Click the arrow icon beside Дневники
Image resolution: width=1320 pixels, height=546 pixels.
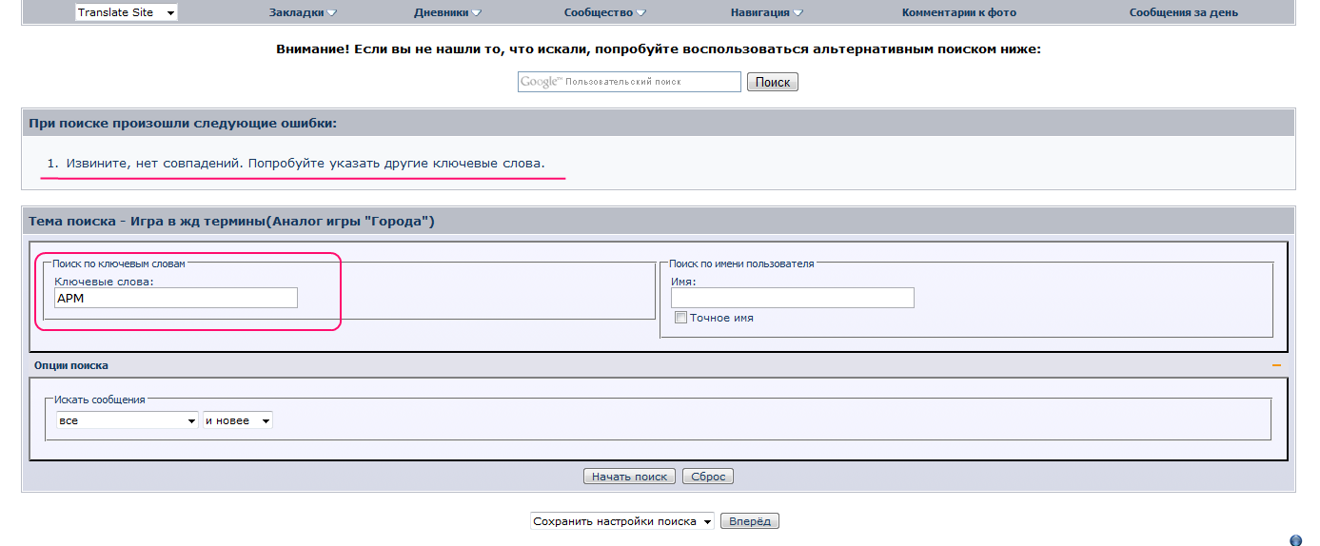[x=476, y=13]
